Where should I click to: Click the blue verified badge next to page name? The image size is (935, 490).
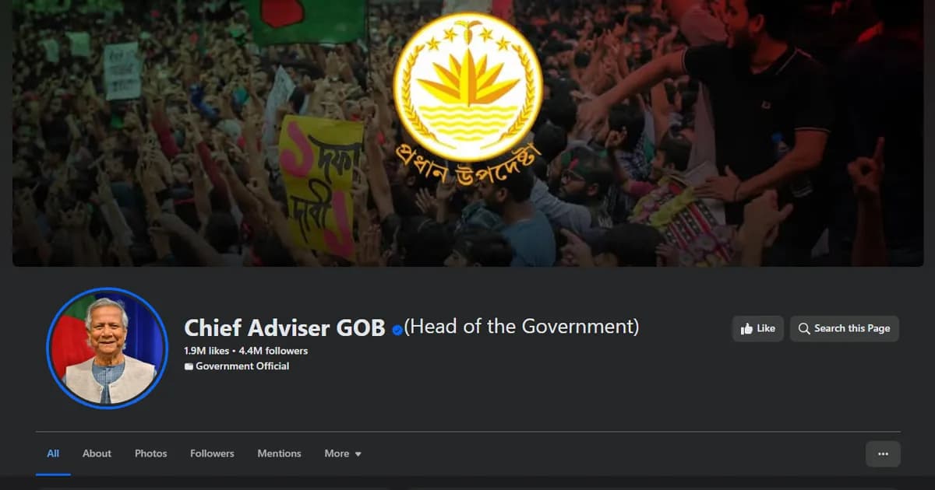(397, 330)
